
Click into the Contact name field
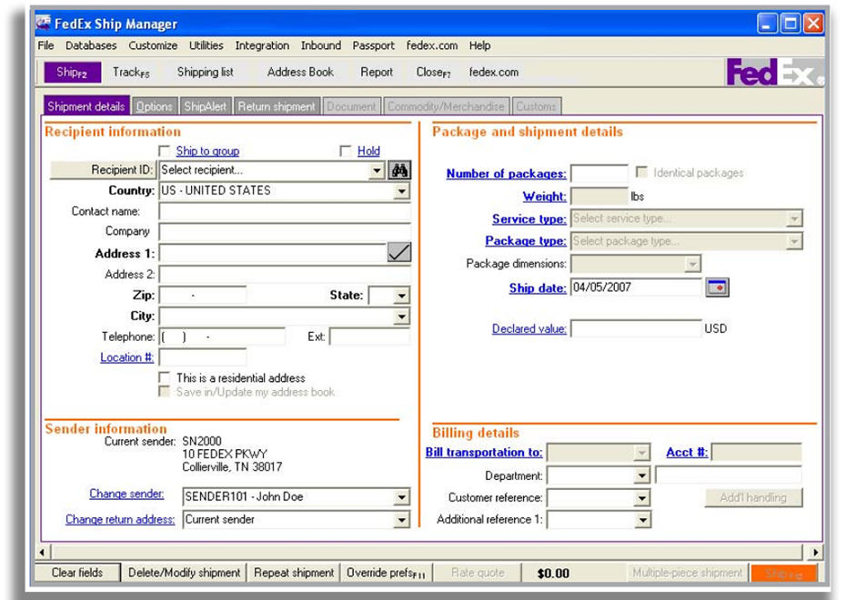(x=285, y=212)
